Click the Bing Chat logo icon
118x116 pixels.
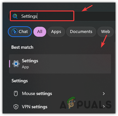coord(15,31)
